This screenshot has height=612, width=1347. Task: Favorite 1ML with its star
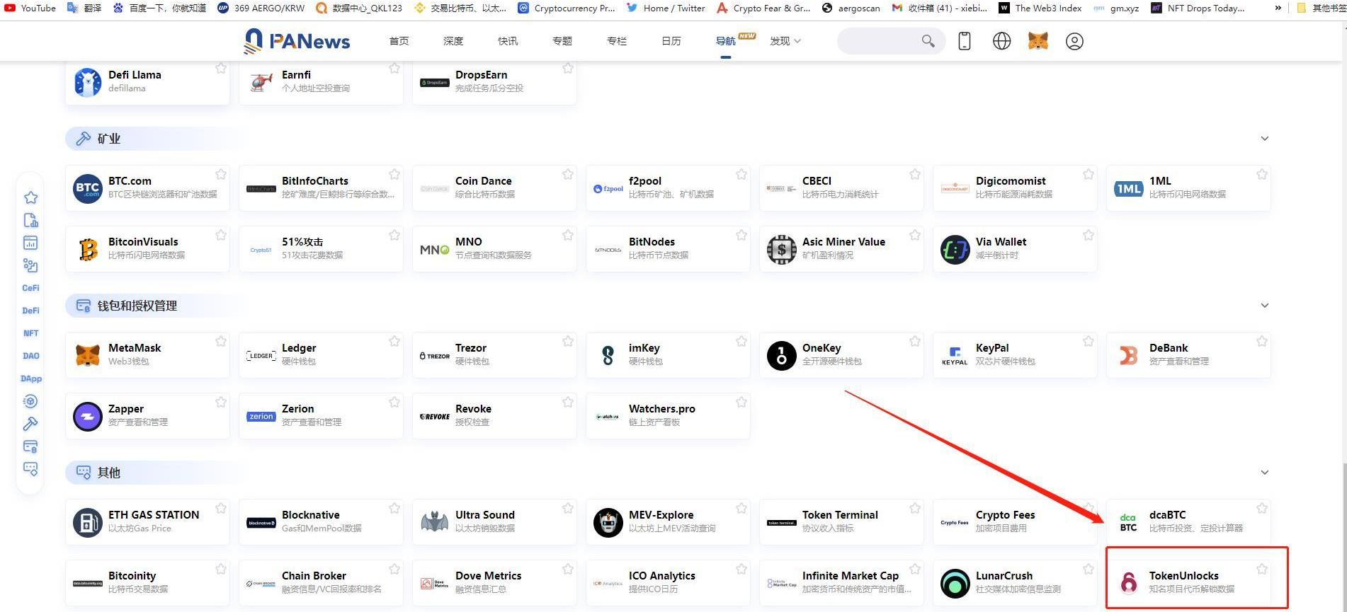pos(1262,174)
